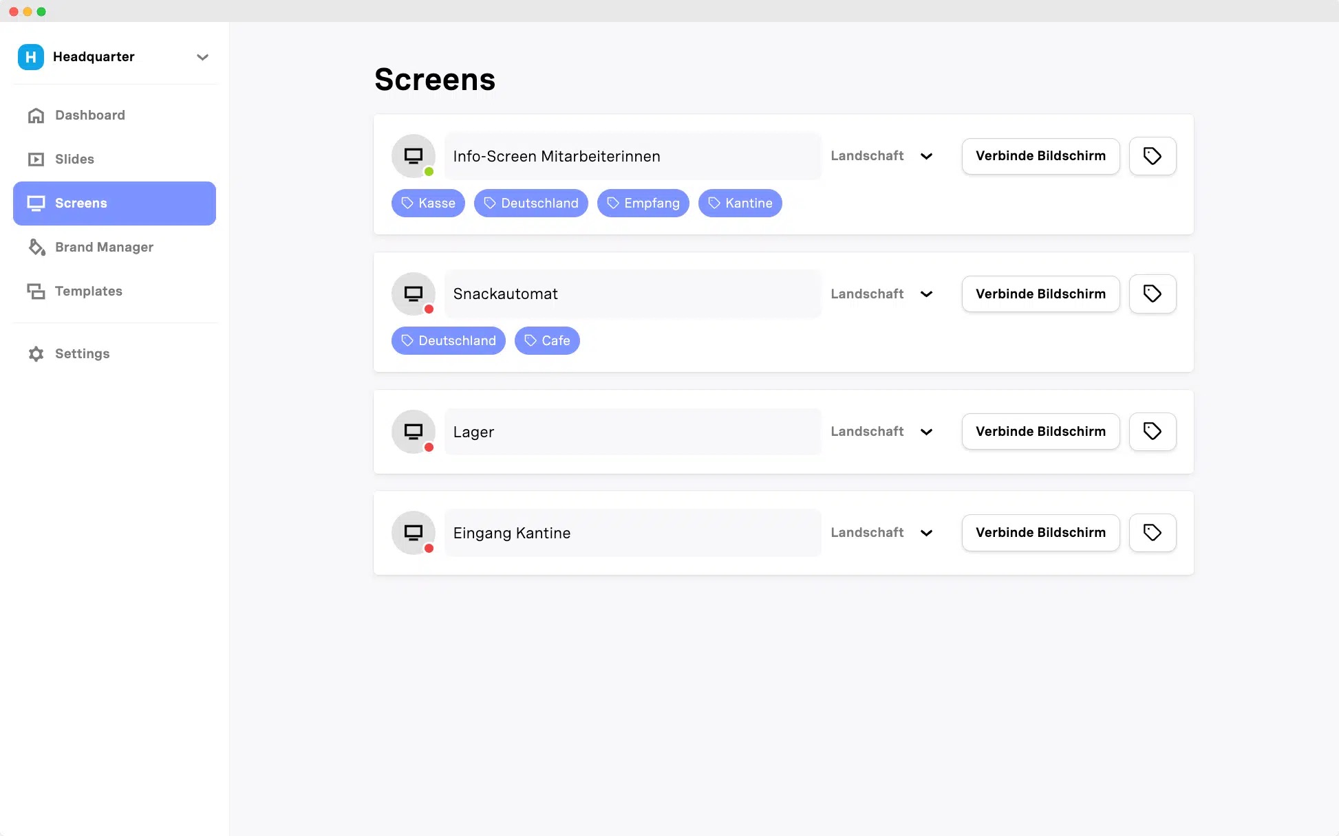Click the green online status dot on Info-Screen
Image resolution: width=1339 pixels, height=836 pixels.
click(x=429, y=170)
